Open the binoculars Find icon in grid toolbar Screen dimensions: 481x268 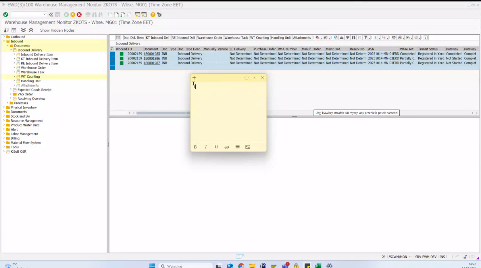click(354, 38)
